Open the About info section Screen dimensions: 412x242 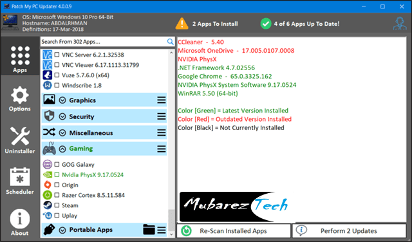pos(20,222)
